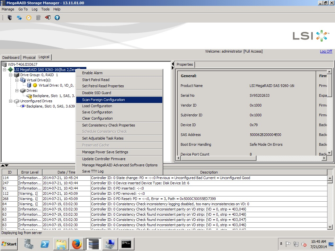Collapse the Unconfigured Drives node
The height and width of the screenshot is (251, 335).
(x=10, y=101)
